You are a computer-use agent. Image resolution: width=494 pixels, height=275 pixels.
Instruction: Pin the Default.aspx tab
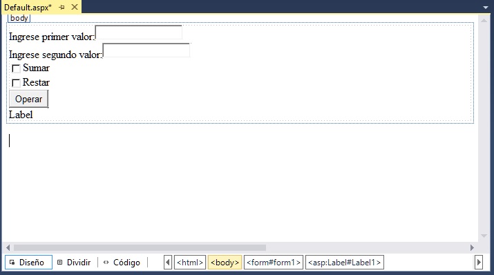pos(61,7)
